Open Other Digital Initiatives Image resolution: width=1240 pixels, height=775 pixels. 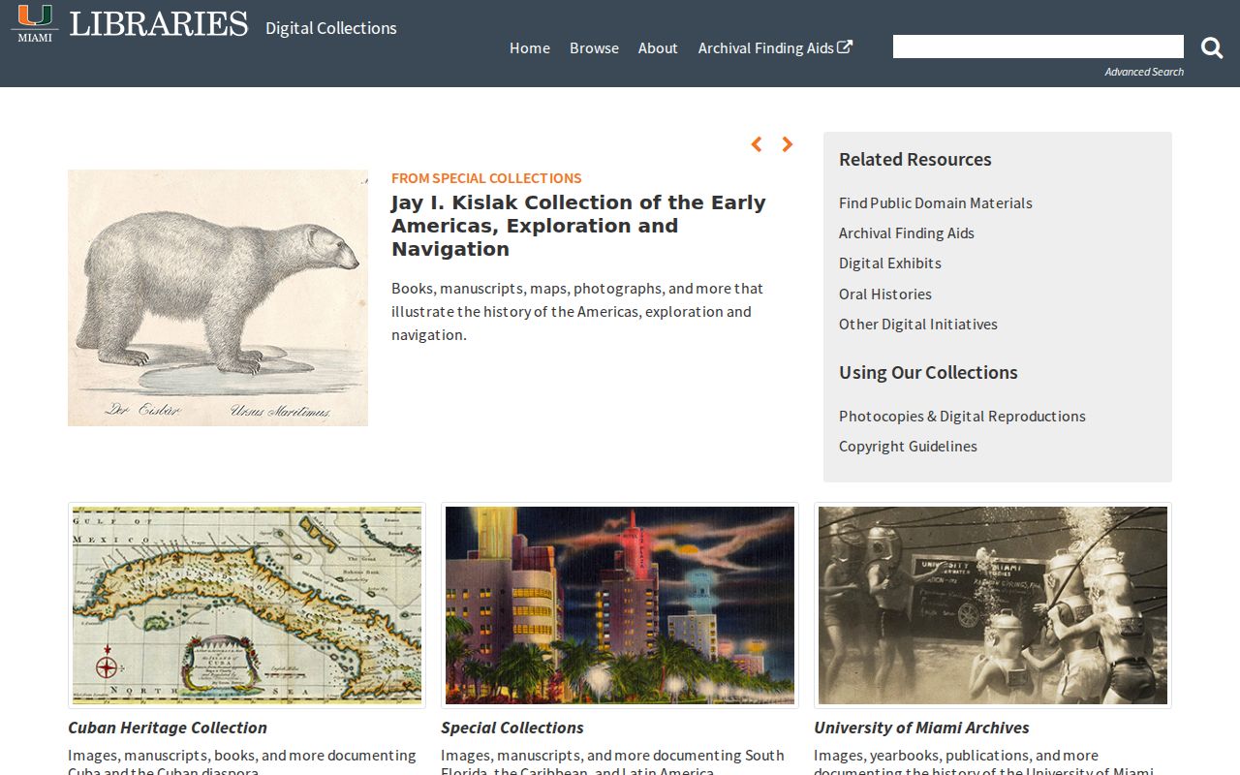[918, 324]
